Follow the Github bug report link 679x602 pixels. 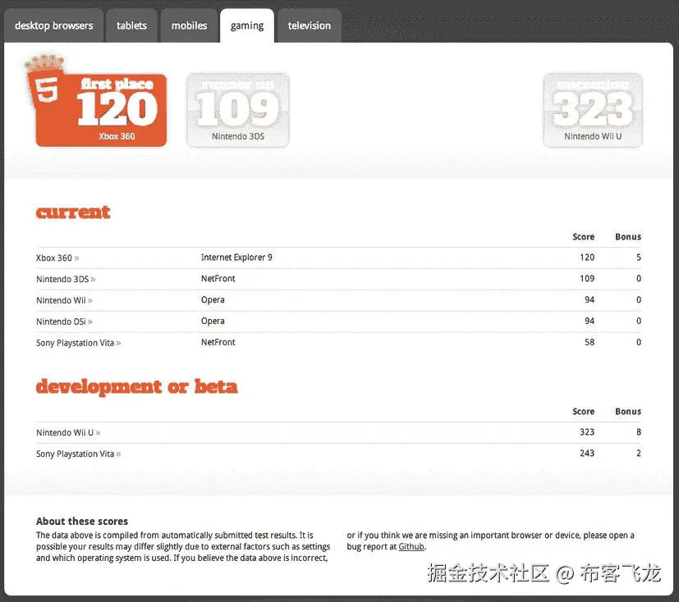tap(411, 546)
